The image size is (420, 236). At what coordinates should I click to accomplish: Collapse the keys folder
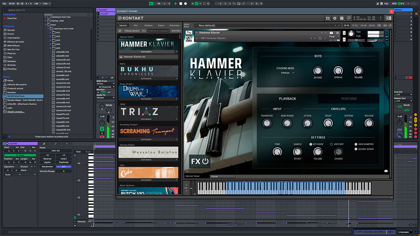click(46, 25)
